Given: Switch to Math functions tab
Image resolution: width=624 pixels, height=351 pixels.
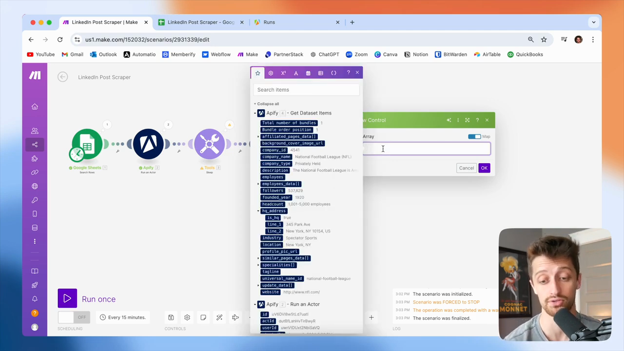Looking at the screenshot, I should (283, 73).
